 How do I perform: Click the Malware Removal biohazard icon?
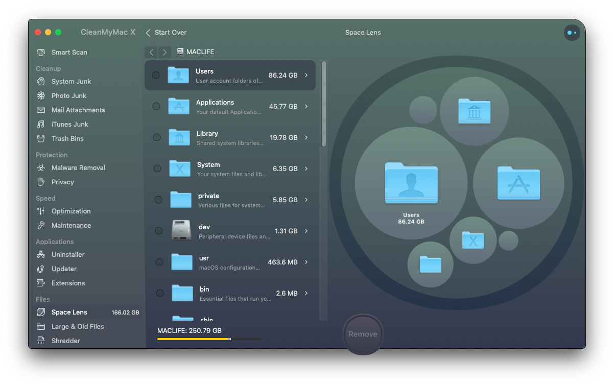41,168
